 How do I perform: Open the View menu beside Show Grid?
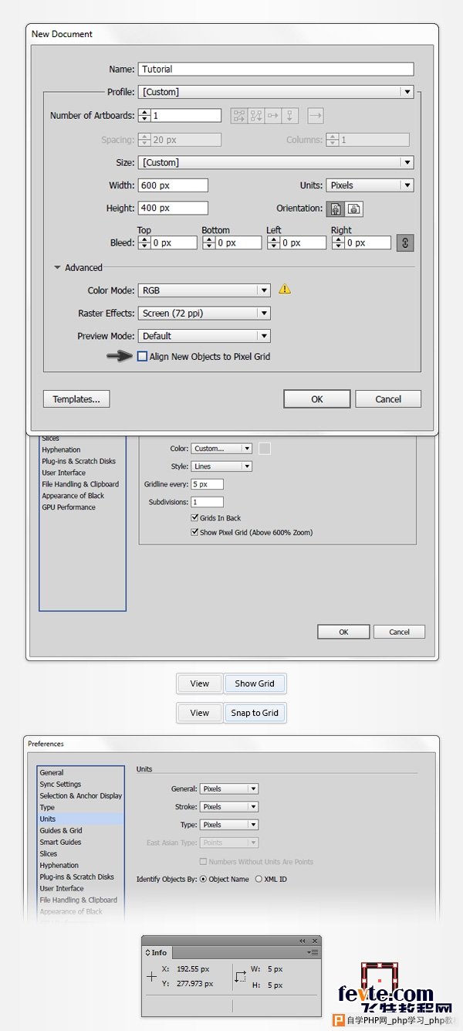coord(199,683)
